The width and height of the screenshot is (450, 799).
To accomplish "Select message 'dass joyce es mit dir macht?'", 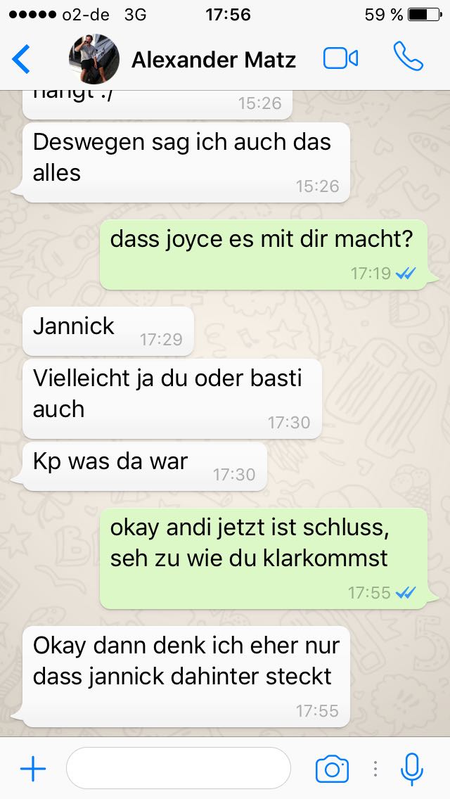I will (264, 255).
